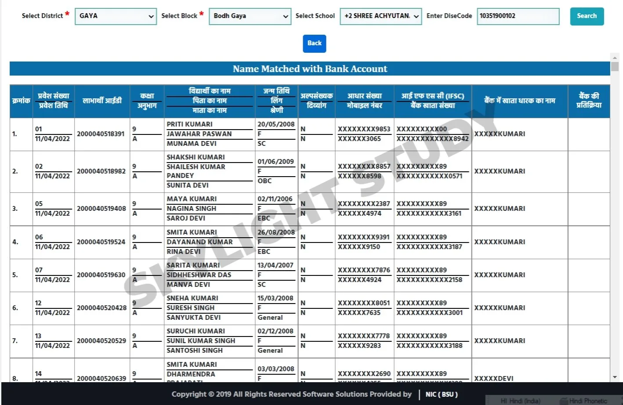Click birth date 26/08/2008

[x=276, y=232]
